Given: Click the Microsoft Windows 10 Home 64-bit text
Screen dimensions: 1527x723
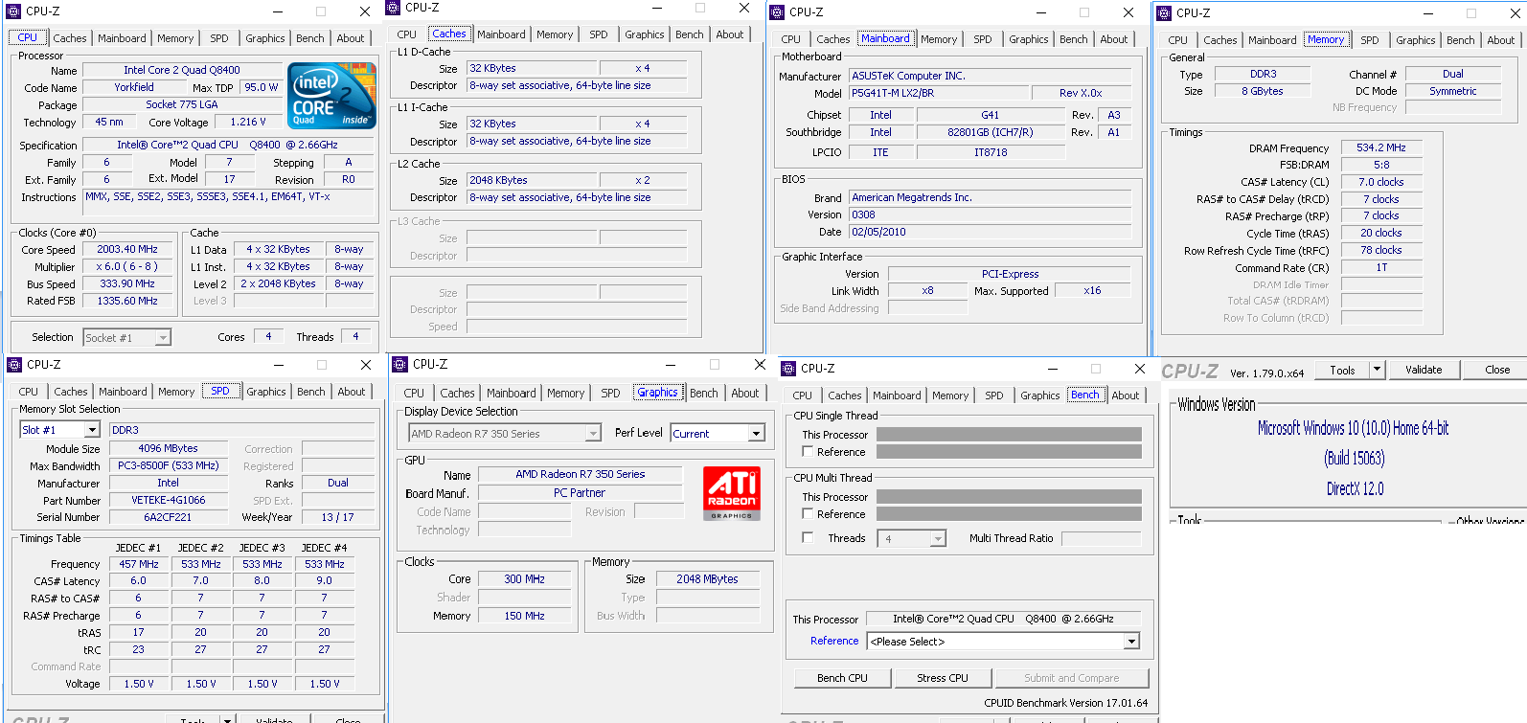Looking at the screenshot, I should pyautogui.click(x=1353, y=428).
